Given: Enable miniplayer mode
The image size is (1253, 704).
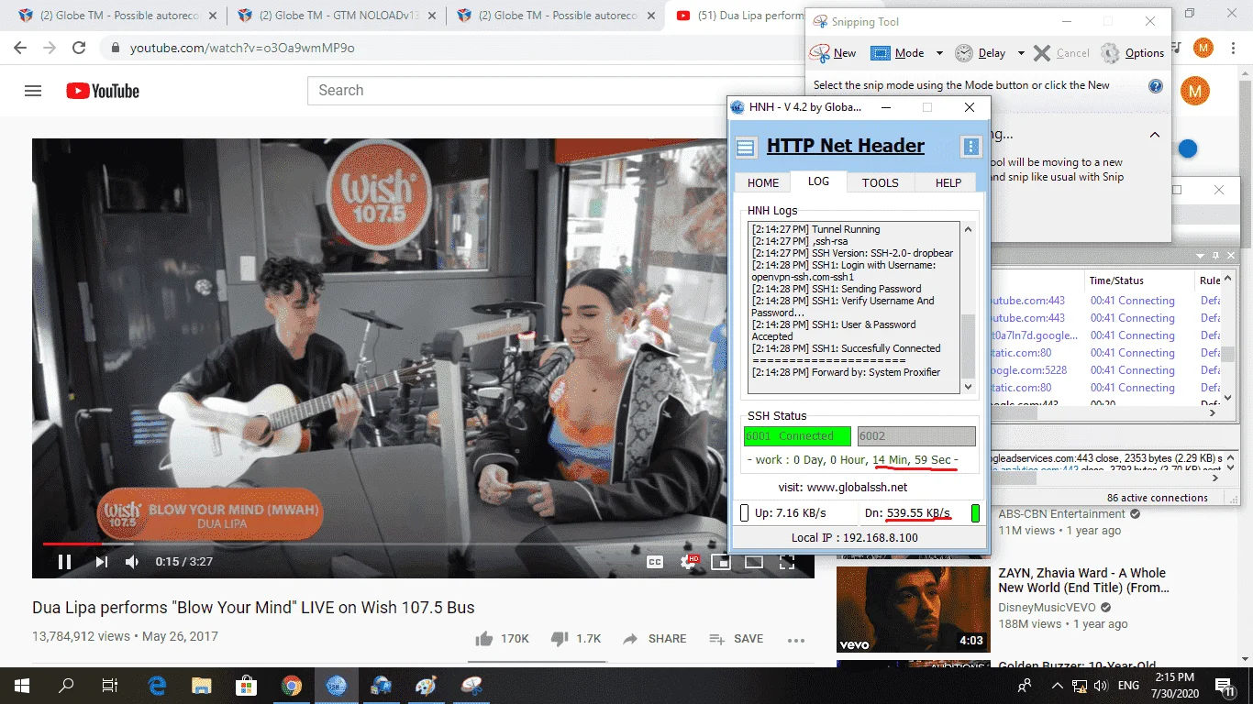Looking at the screenshot, I should click(721, 562).
